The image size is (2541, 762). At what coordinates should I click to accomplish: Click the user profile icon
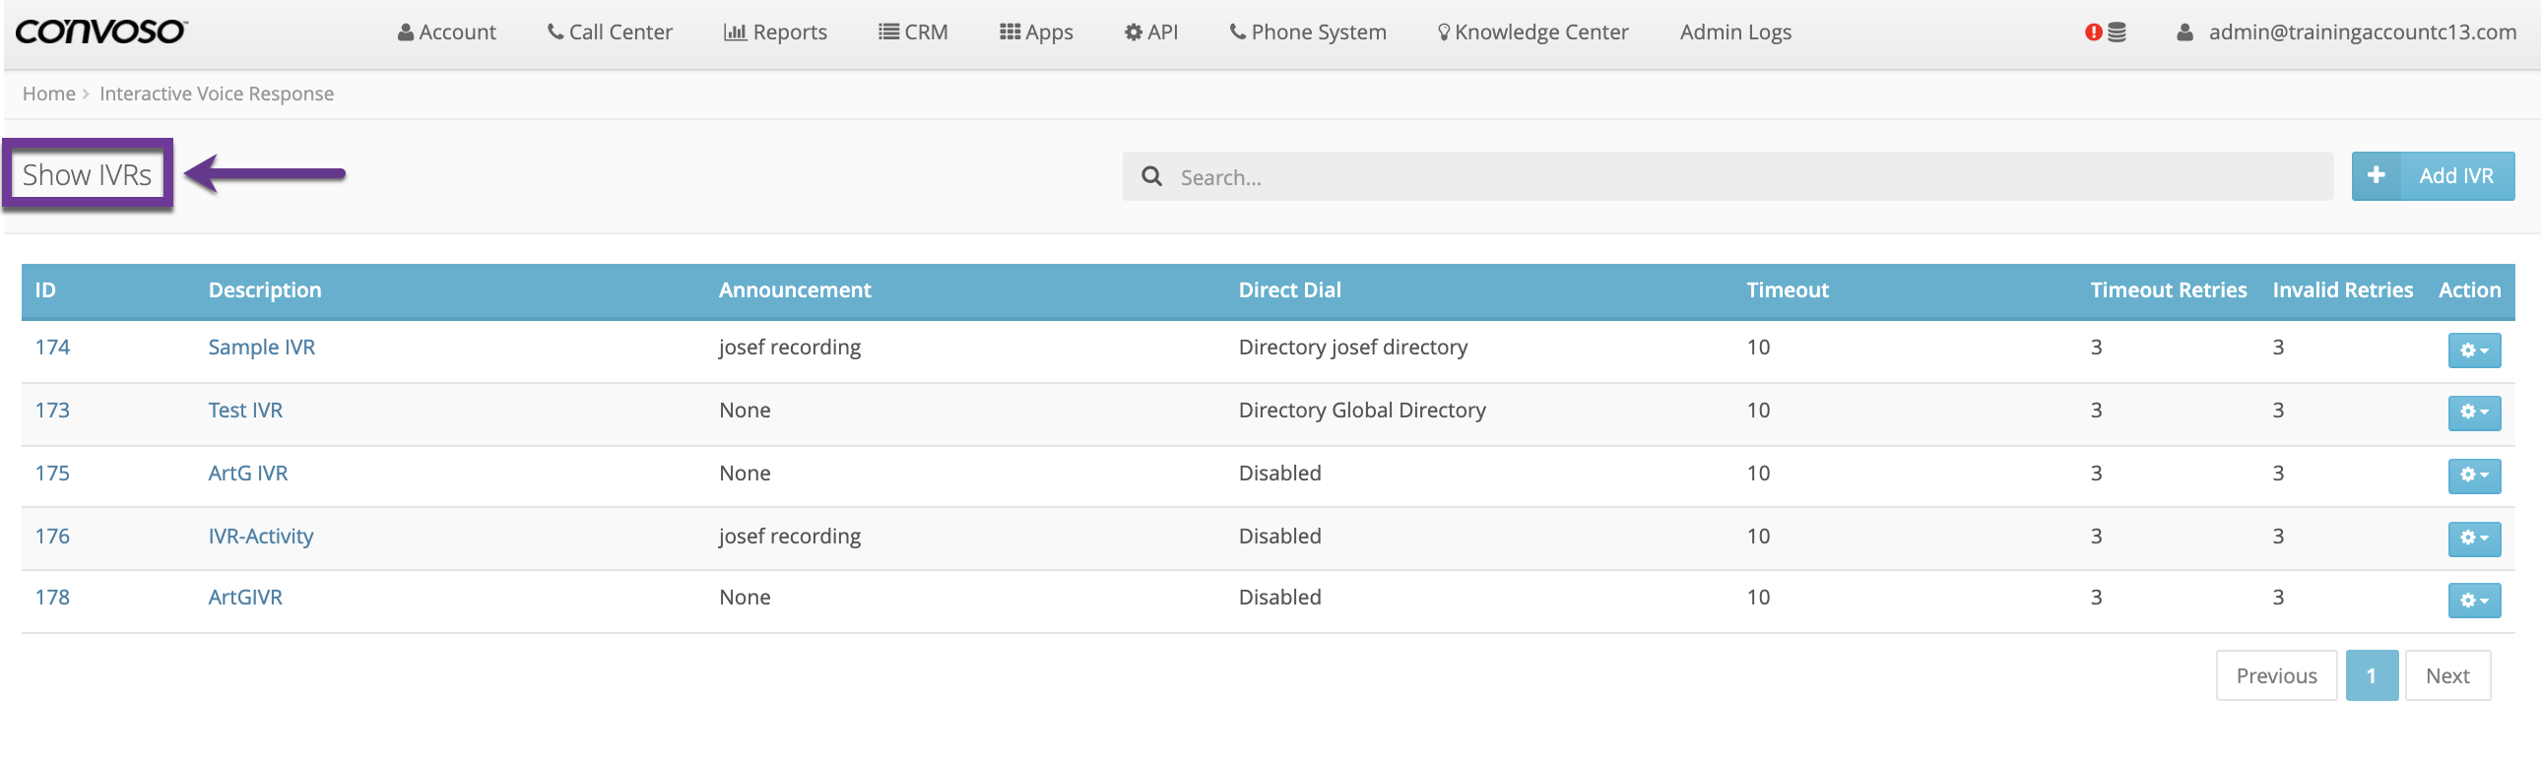[x=2184, y=32]
